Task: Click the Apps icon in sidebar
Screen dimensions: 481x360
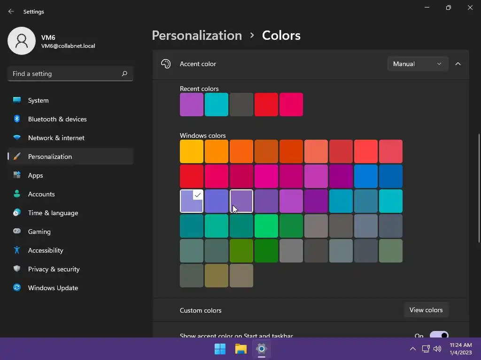Action: [17, 175]
